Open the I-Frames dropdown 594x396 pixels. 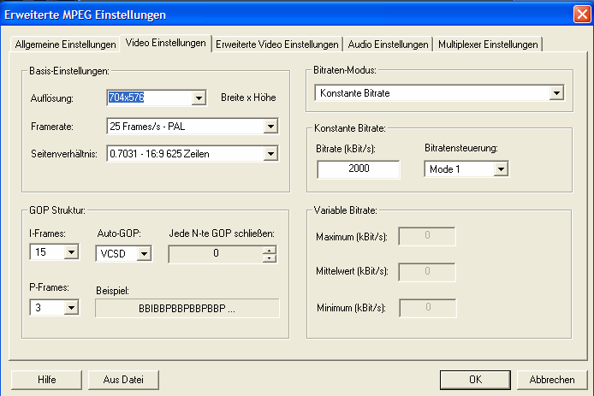(x=71, y=252)
